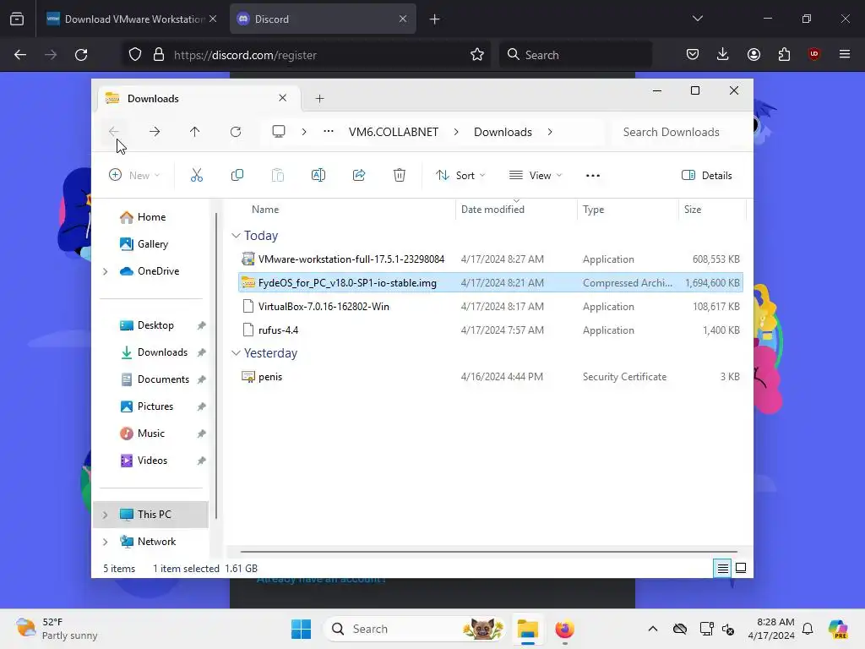Screen dimensions: 865x649
Task: Close the Downloads Explorer tab
Action: click(x=282, y=98)
